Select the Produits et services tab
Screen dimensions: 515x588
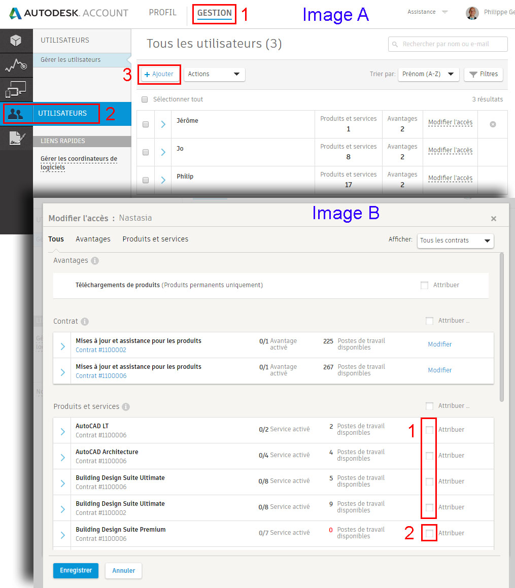[x=155, y=239]
